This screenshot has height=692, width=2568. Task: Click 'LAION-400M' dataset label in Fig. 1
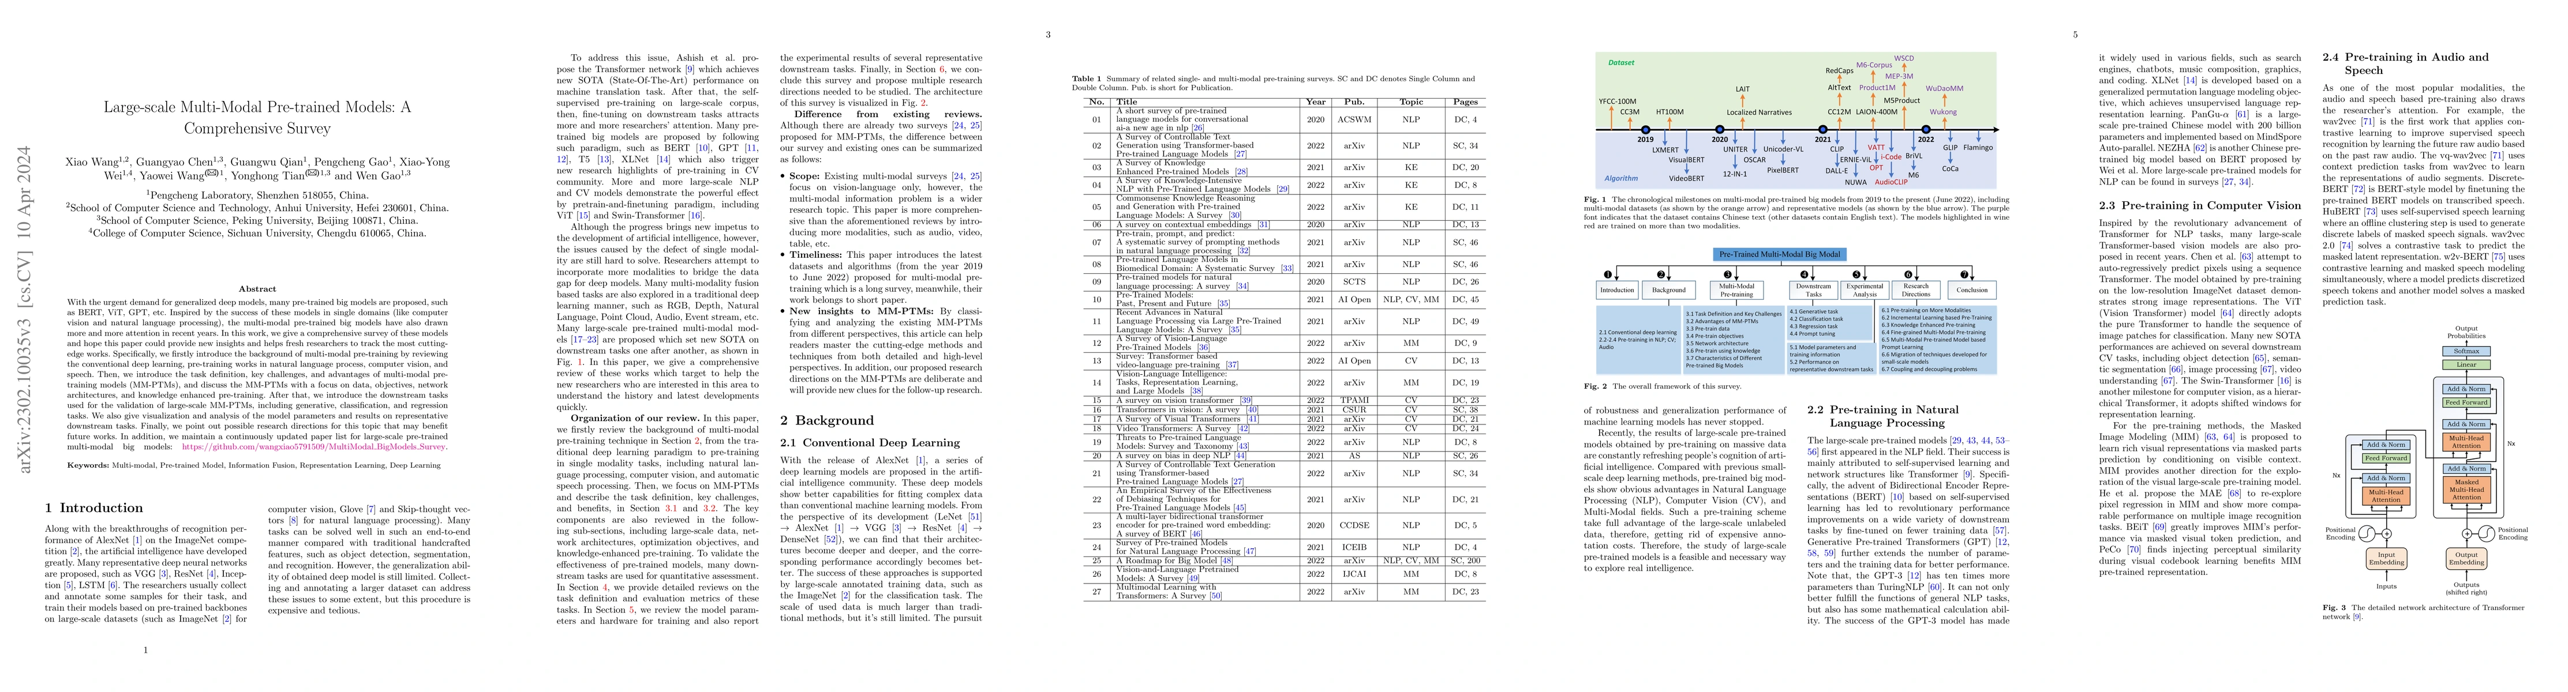click(1877, 111)
